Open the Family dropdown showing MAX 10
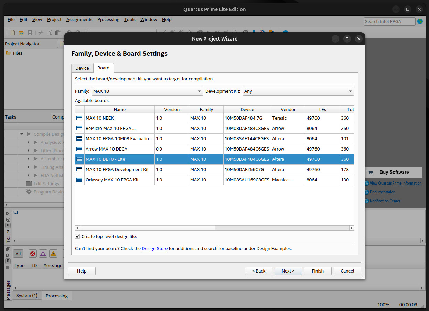 [x=147, y=91]
